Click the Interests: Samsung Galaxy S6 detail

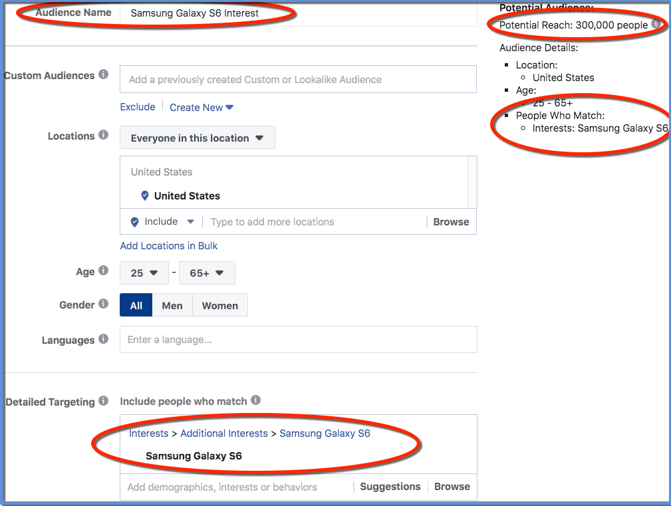coord(600,128)
